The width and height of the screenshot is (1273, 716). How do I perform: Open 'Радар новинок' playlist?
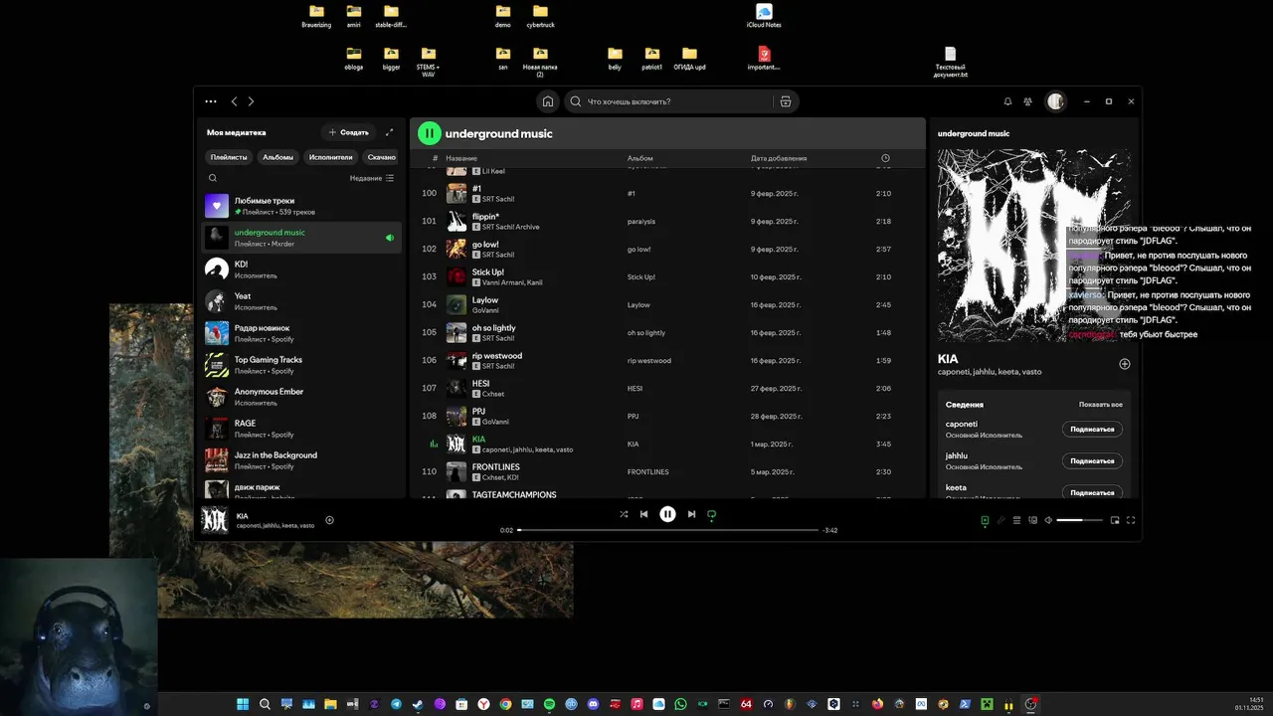(302, 333)
